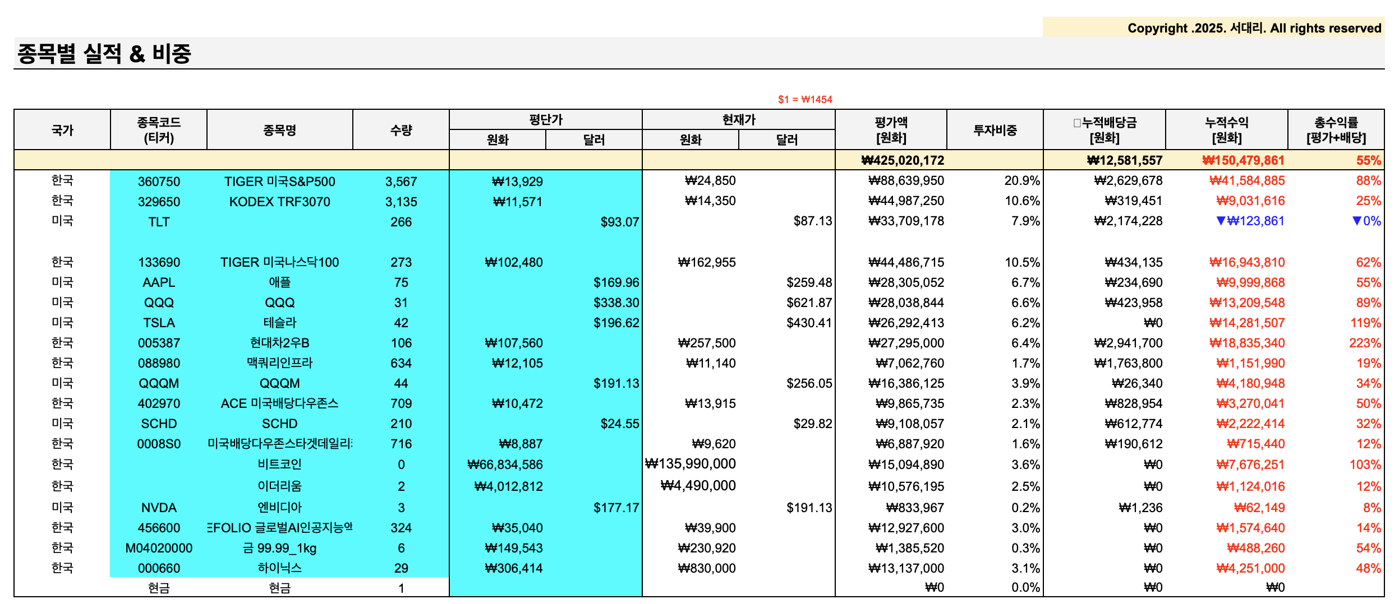Select total valuation ₩425,020,172

tap(903, 160)
